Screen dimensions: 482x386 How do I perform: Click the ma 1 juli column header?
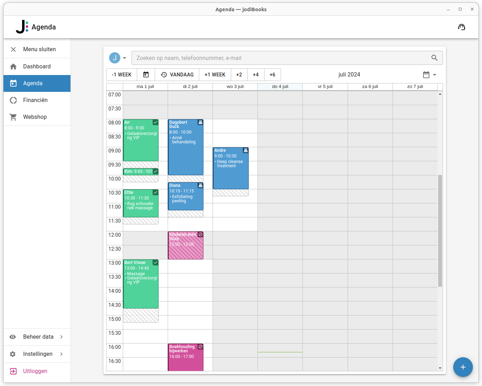145,87
